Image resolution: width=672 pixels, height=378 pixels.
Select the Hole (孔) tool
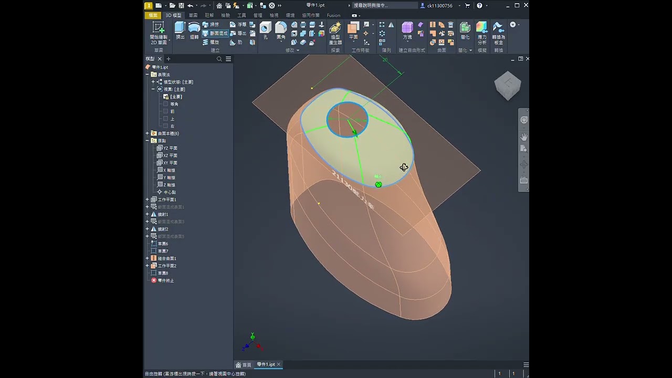[265, 30]
